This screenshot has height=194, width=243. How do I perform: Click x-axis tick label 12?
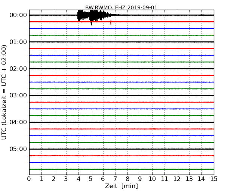[x=177, y=179]
